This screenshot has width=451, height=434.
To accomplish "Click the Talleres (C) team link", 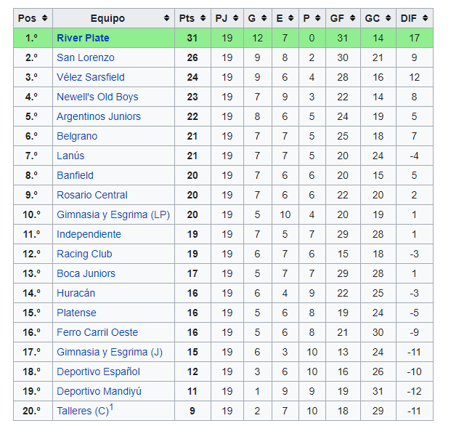I will (x=83, y=411).
